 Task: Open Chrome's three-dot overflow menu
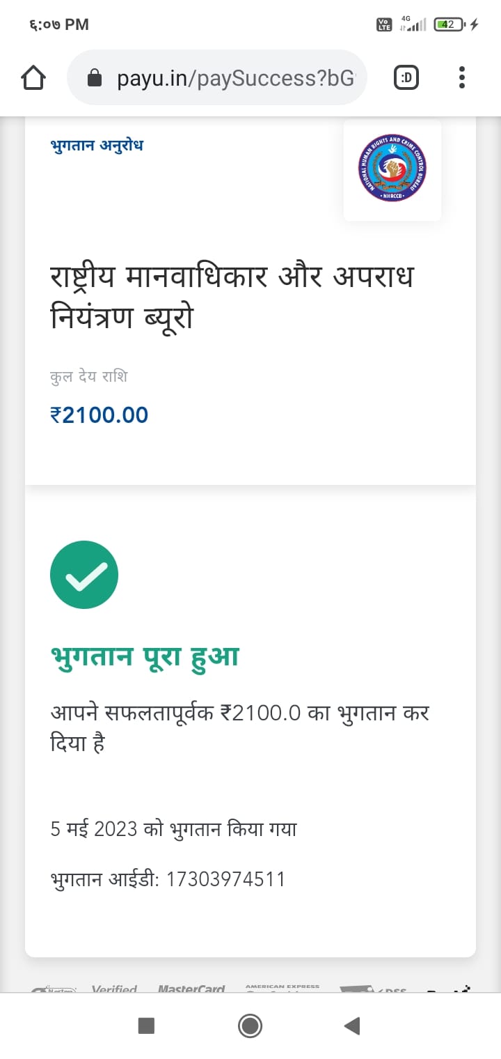(x=462, y=77)
